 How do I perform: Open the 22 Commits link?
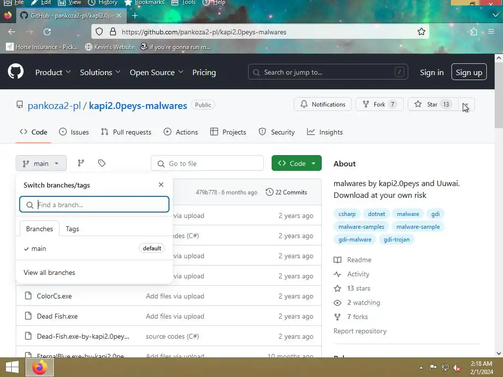pos(286,192)
